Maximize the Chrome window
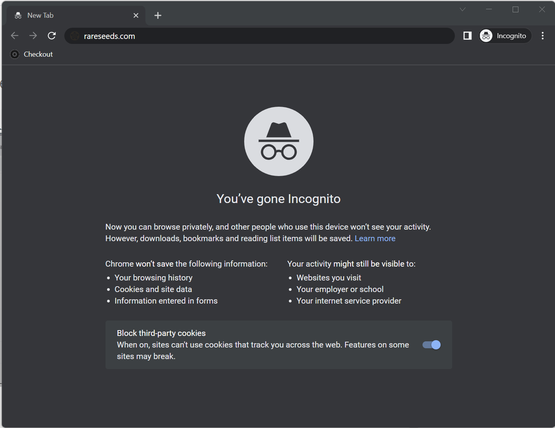This screenshot has height=428, width=555. pyautogui.click(x=516, y=10)
